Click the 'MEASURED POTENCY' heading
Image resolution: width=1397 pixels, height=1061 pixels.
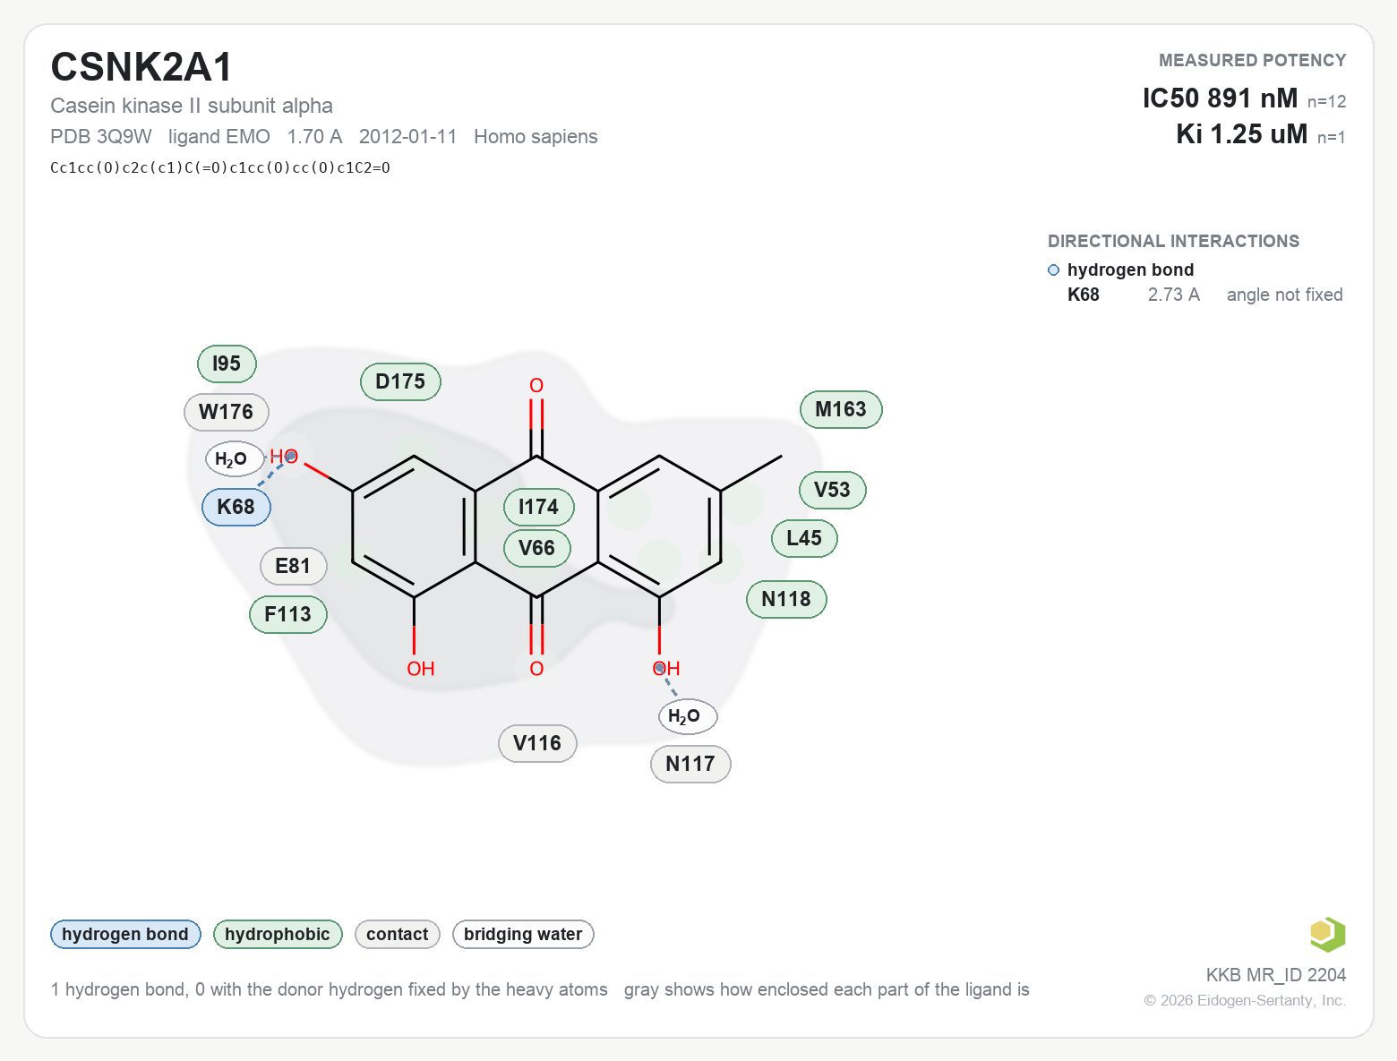coord(1253,60)
